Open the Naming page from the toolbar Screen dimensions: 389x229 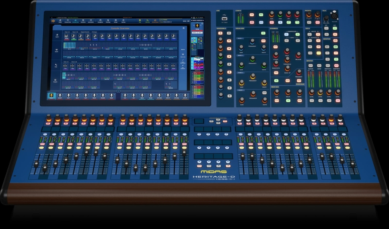(x=123, y=21)
